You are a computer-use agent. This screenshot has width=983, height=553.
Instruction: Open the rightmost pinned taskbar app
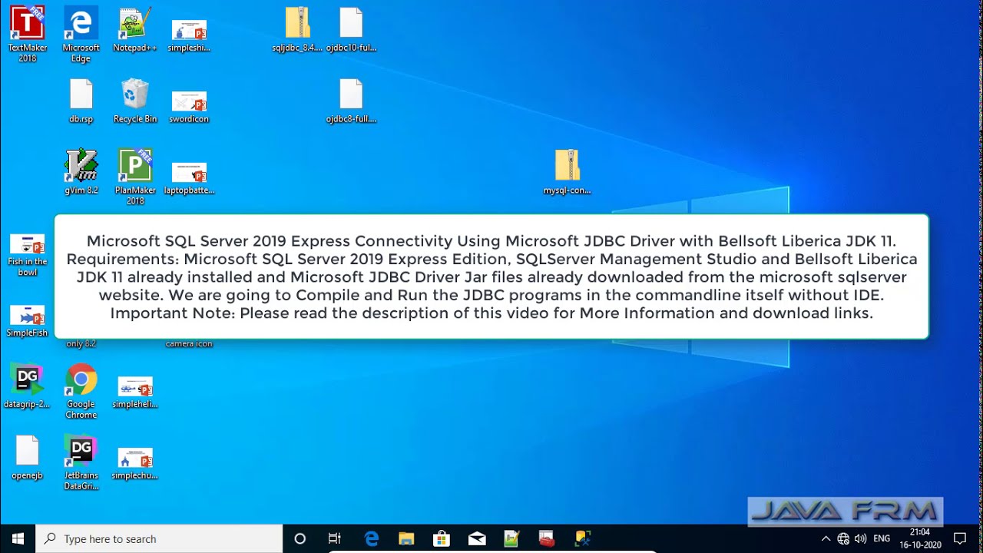click(582, 538)
